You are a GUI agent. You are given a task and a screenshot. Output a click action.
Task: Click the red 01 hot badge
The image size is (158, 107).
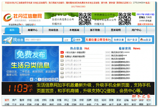click(x=62, y=52)
